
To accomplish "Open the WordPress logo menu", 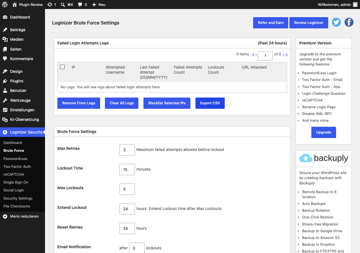I will click(x=5, y=4).
